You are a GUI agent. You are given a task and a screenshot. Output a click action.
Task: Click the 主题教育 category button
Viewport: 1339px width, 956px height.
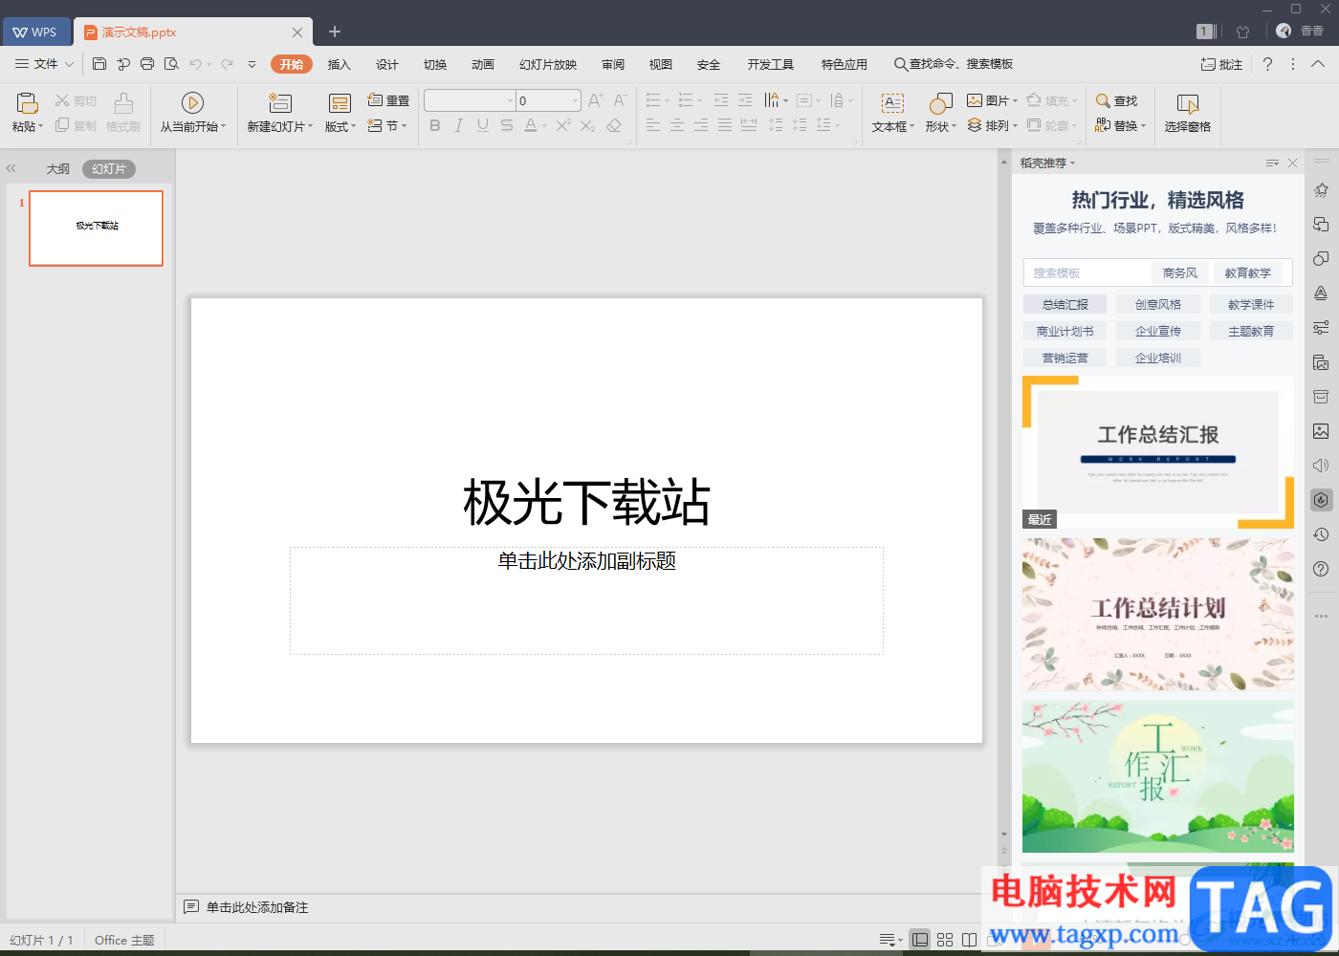tap(1251, 331)
